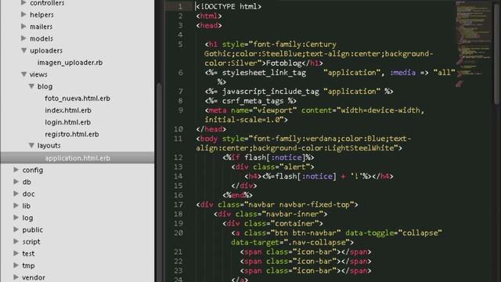
Task: Open login.html.erb in sidebar
Action: coord(68,122)
